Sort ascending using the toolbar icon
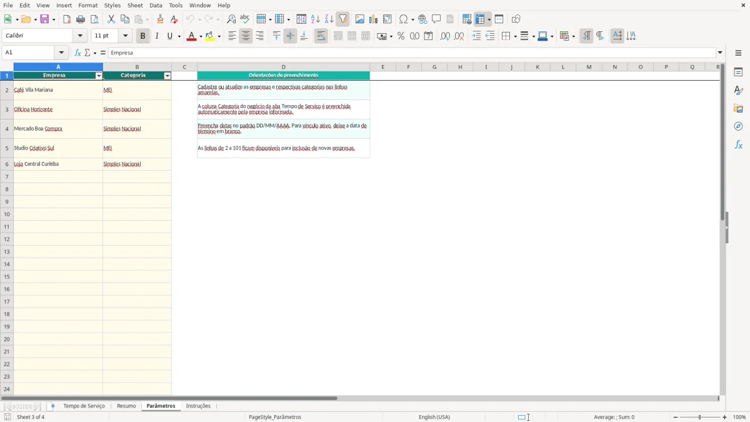Image resolution: width=750 pixels, height=422 pixels. (x=316, y=19)
